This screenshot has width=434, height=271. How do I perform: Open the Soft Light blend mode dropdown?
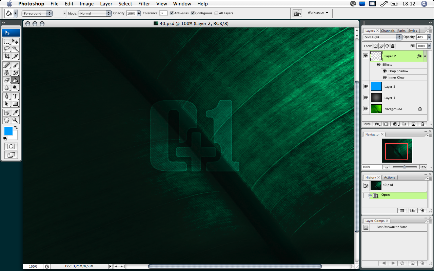coord(382,37)
